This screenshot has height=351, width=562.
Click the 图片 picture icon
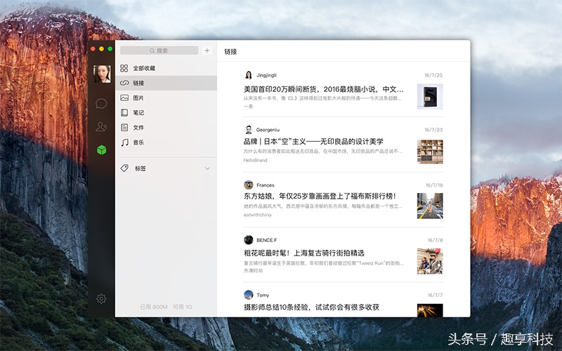click(124, 98)
